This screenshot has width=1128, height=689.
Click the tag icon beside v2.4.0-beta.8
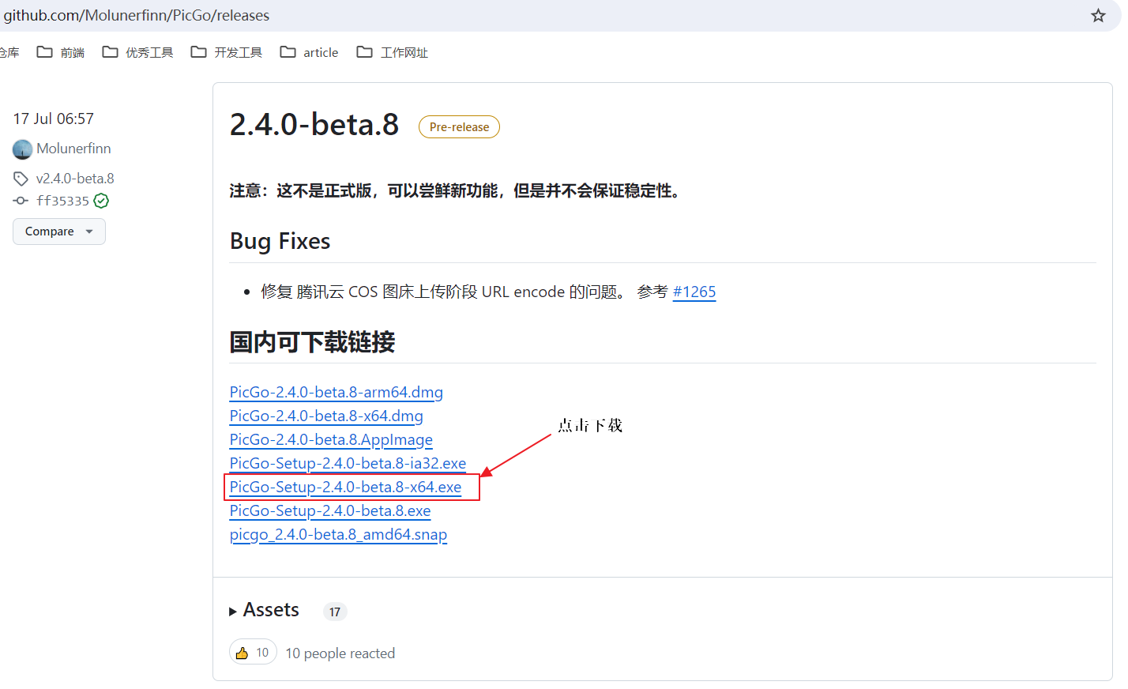tap(21, 179)
